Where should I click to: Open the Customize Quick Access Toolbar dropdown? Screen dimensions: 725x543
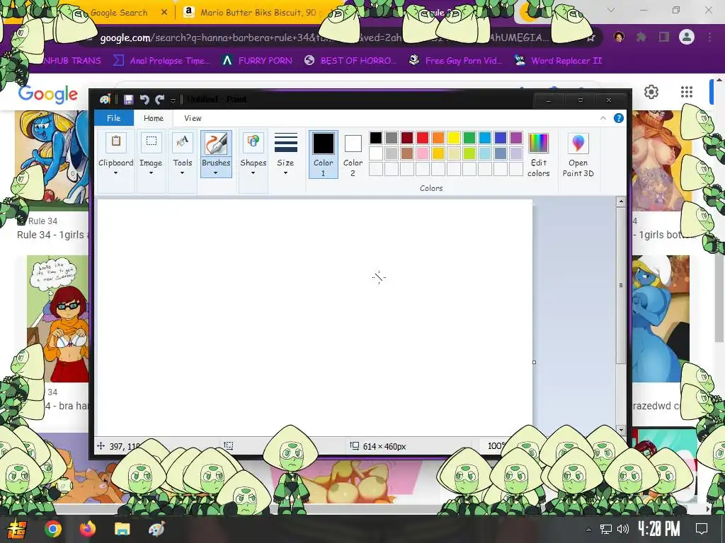point(173,100)
